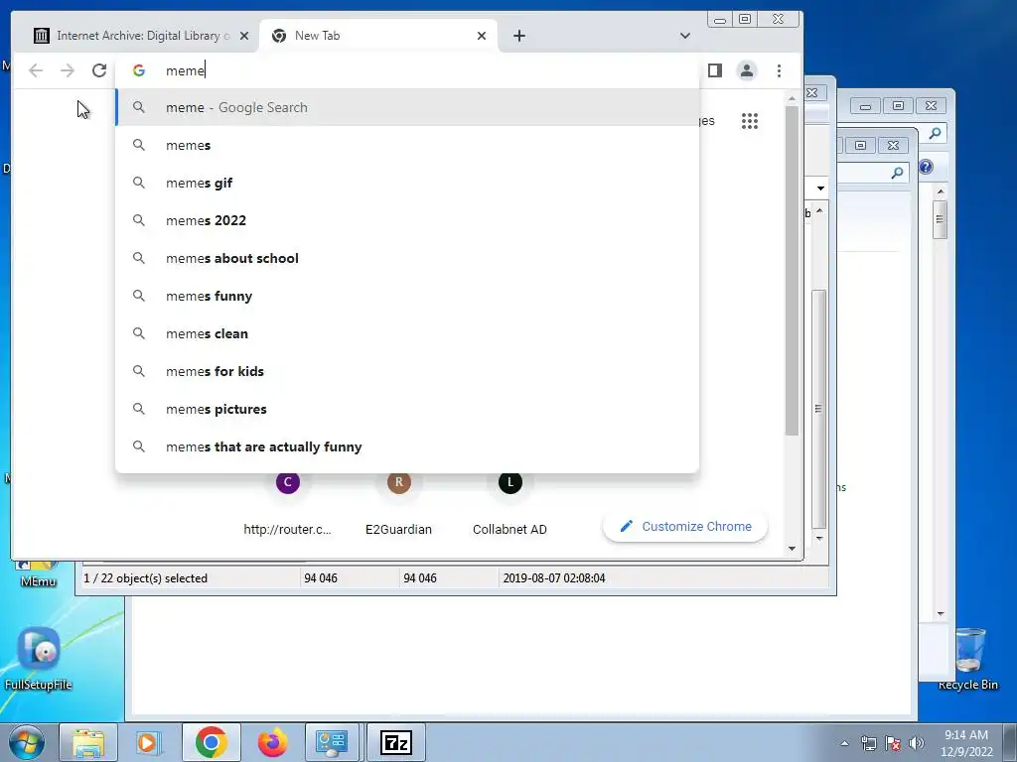The width and height of the screenshot is (1017, 762).
Task: Close the New Tab tab
Action: pos(482,36)
